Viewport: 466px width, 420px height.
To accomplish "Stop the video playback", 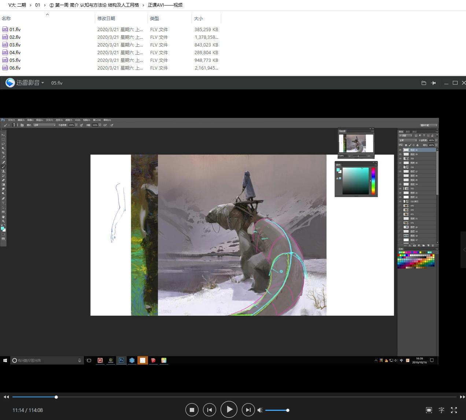I will tap(192, 410).
